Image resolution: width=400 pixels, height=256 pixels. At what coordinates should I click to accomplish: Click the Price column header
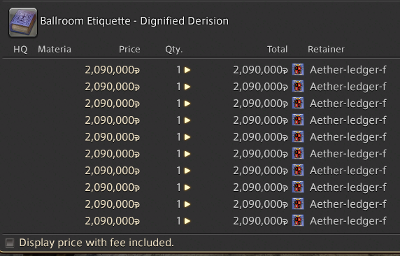pos(129,49)
